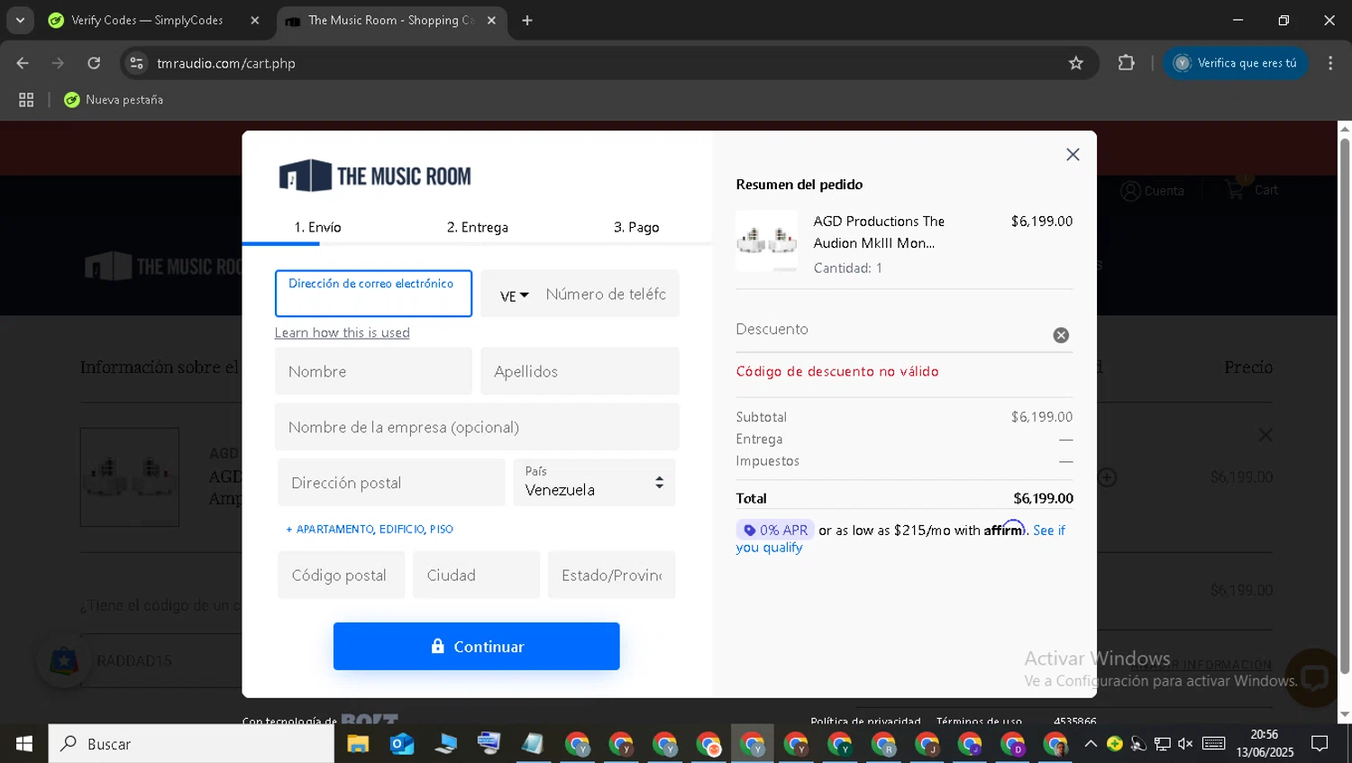Click the Phone number (Número de teléfono) field
1352x763 pixels.
click(x=607, y=294)
